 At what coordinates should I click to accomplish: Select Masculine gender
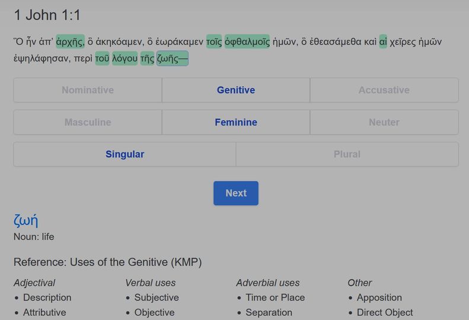[x=88, y=122]
